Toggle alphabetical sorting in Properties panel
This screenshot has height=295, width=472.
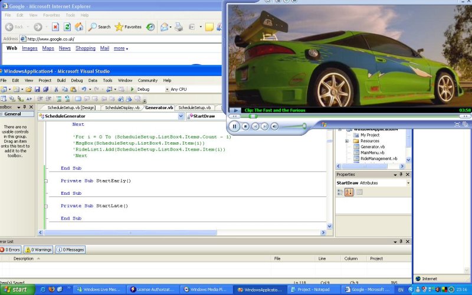coord(349,192)
